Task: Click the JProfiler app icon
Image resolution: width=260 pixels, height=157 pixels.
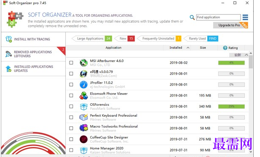Action: [x=83, y=85]
